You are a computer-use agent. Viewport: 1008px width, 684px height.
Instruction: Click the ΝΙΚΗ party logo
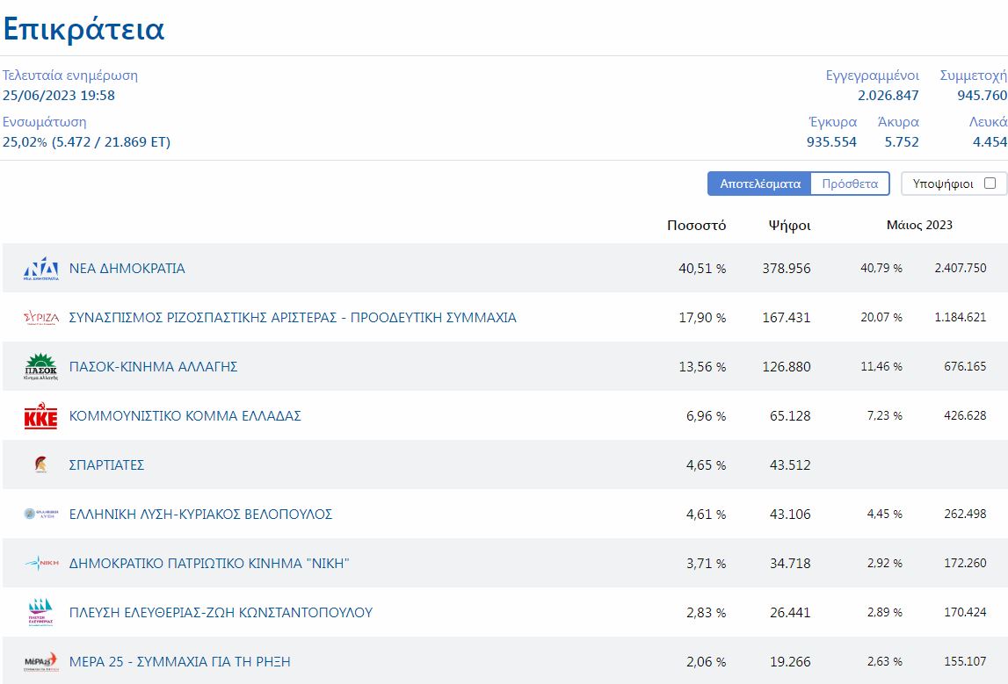pos(41,563)
